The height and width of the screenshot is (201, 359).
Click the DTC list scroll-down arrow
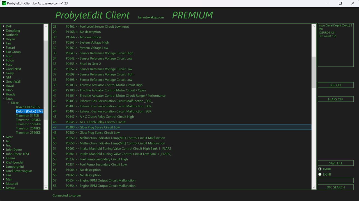(x=314, y=187)
